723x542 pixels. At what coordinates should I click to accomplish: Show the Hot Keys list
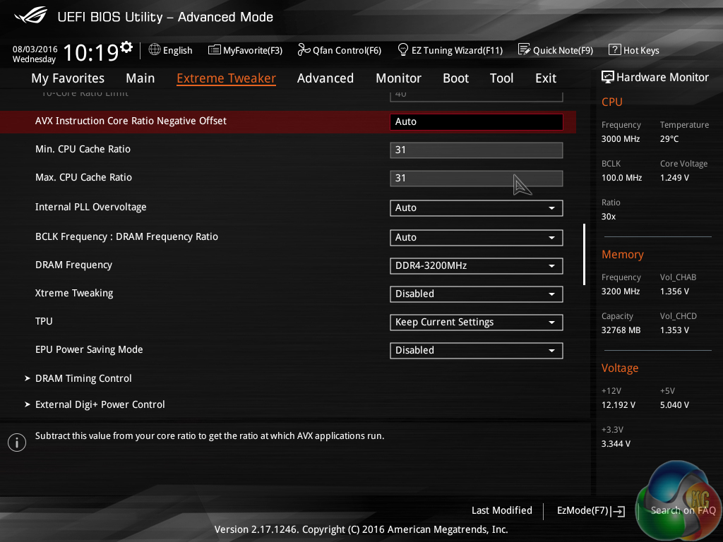pyautogui.click(x=634, y=50)
